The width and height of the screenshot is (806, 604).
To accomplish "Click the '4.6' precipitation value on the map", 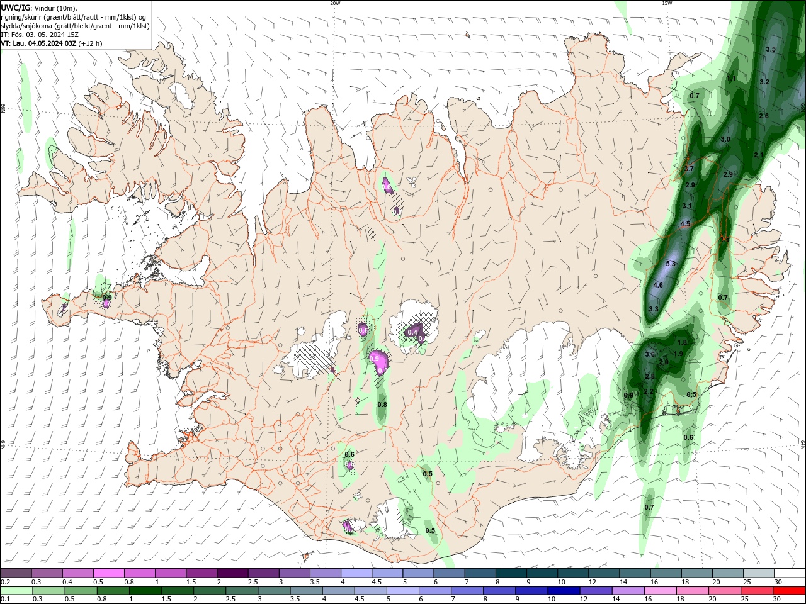I will coord(658,285).
